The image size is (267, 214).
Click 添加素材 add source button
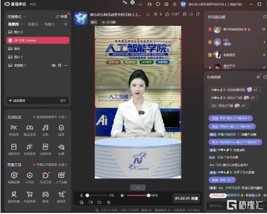tap(17, 100)
